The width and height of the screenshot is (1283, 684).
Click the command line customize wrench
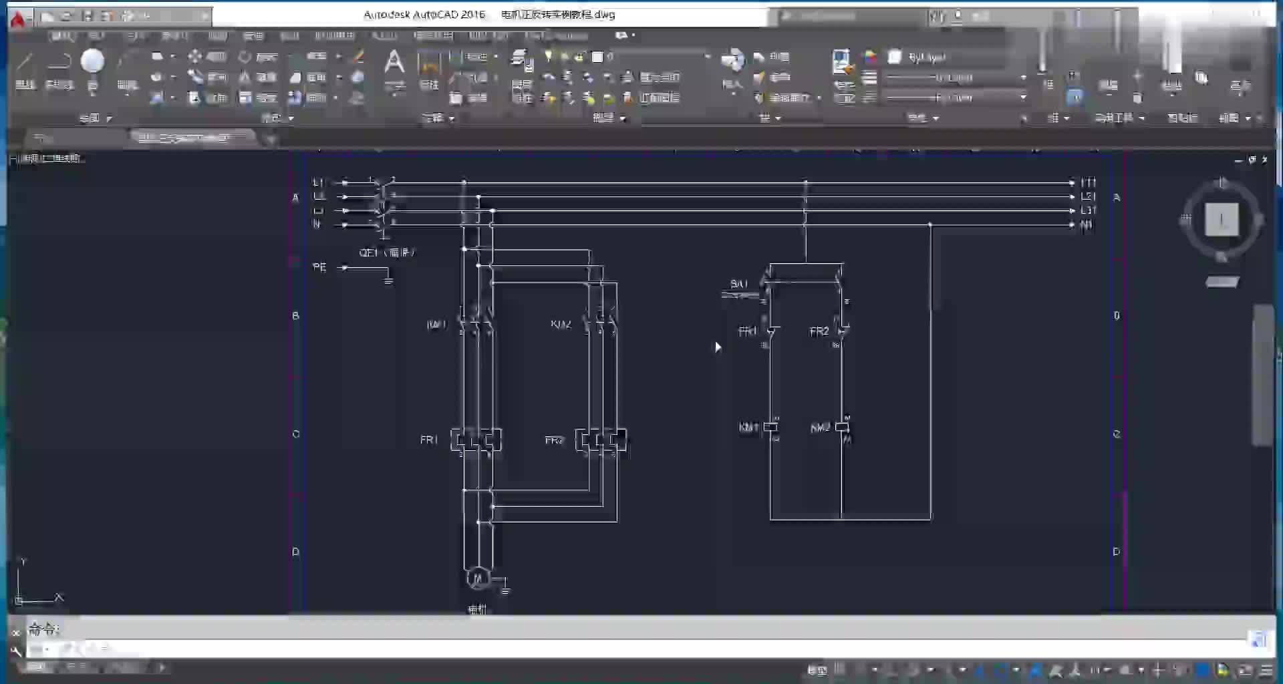click(16, 651)
